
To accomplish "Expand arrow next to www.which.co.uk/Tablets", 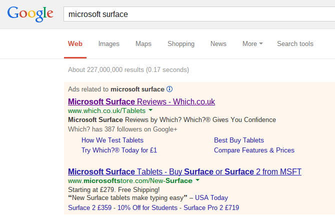I will click(150, 110).
